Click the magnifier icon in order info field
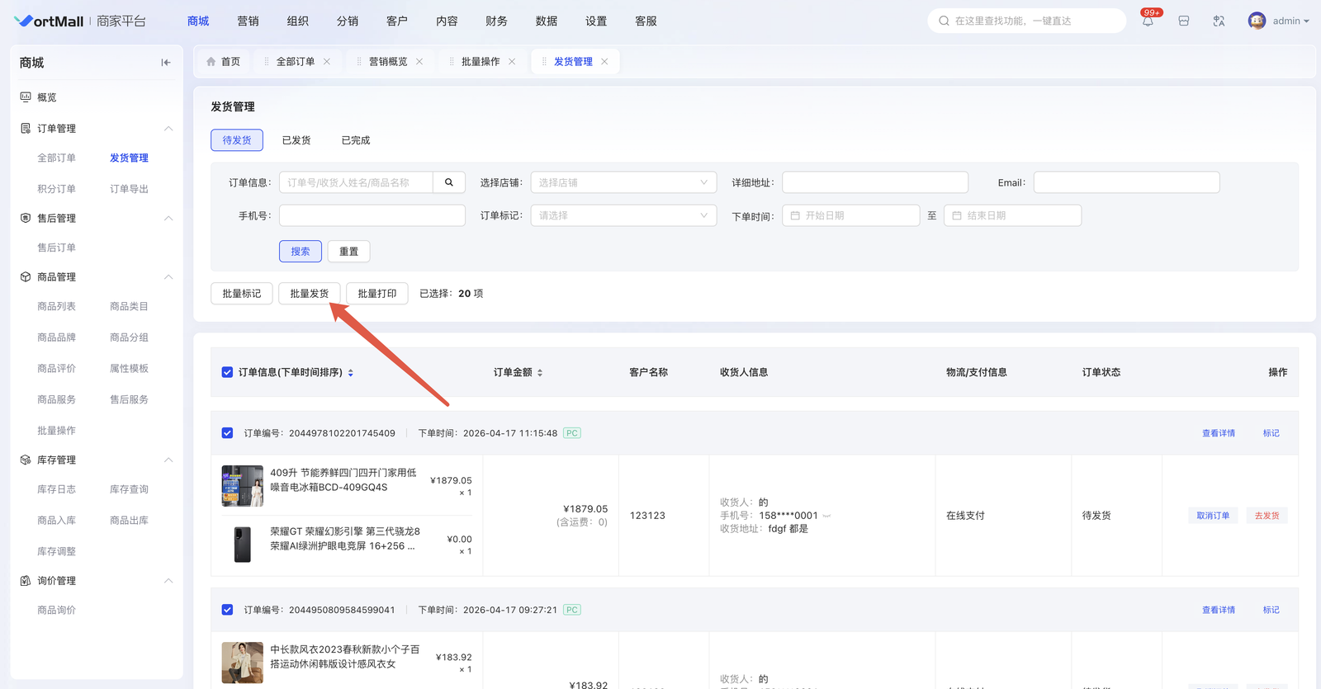 point(449,182)
